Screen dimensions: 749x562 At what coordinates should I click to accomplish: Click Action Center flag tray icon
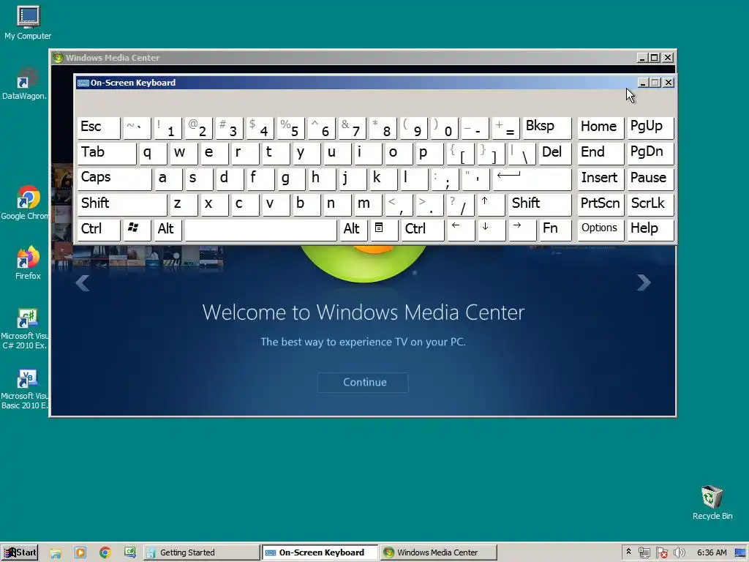(661, 553)
